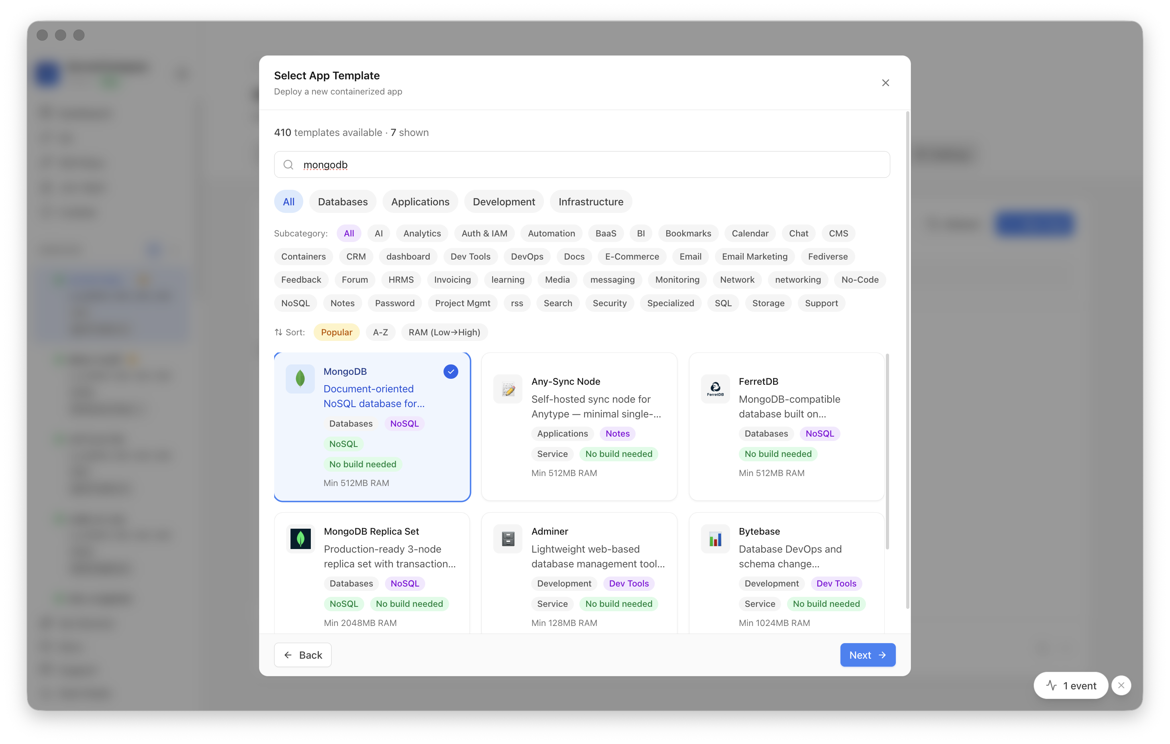Filter by NoSQL subcategory chip
Screen dimensions: 1170x744
pos(295,303)
